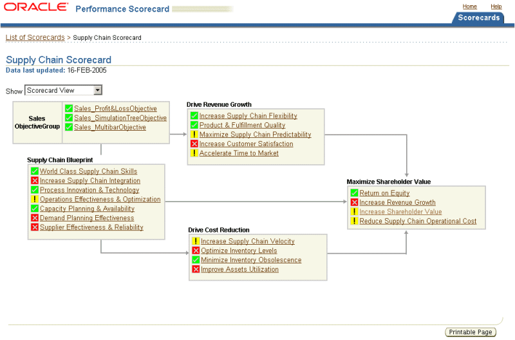
Task: Go to Home link
Action: [x=470, y=6]
